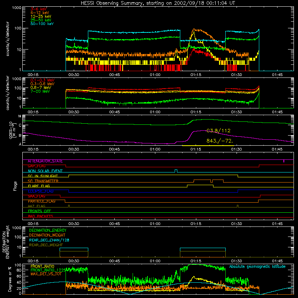Click the Flags panel vertical axis title
The image size is (298, 298).
[15, 186]
